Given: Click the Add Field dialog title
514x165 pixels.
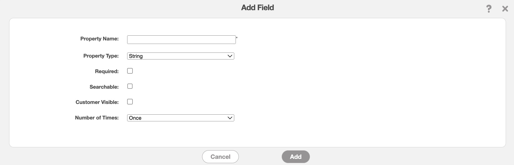Looking at the screenshot, I should tap(257, 7).
